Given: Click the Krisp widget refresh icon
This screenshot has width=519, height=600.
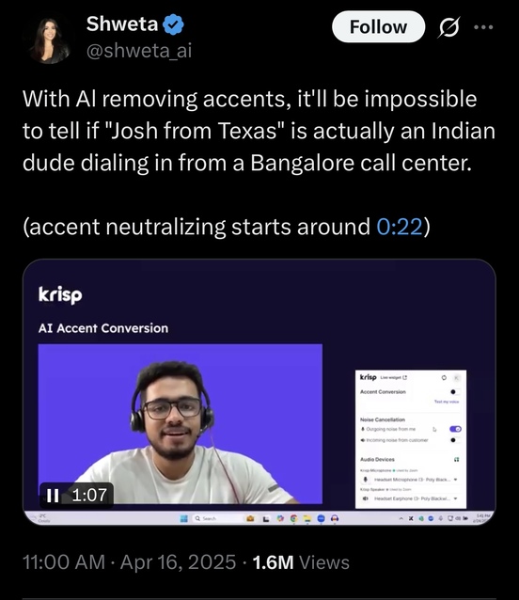Looking at the screenshot, I should 444,378.
